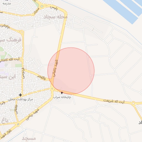This screenshot has height=142, width=142.
Task: Click the مدرسه school label
Action: pos(7,4)
